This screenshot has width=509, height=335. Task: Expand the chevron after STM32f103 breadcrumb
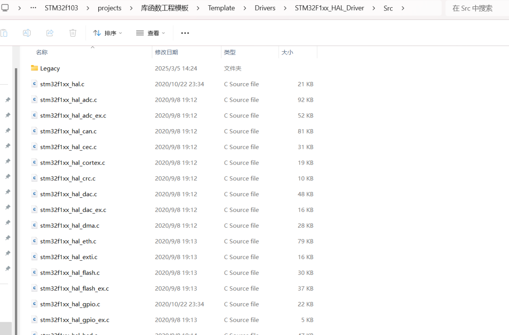tap(88, 8)
